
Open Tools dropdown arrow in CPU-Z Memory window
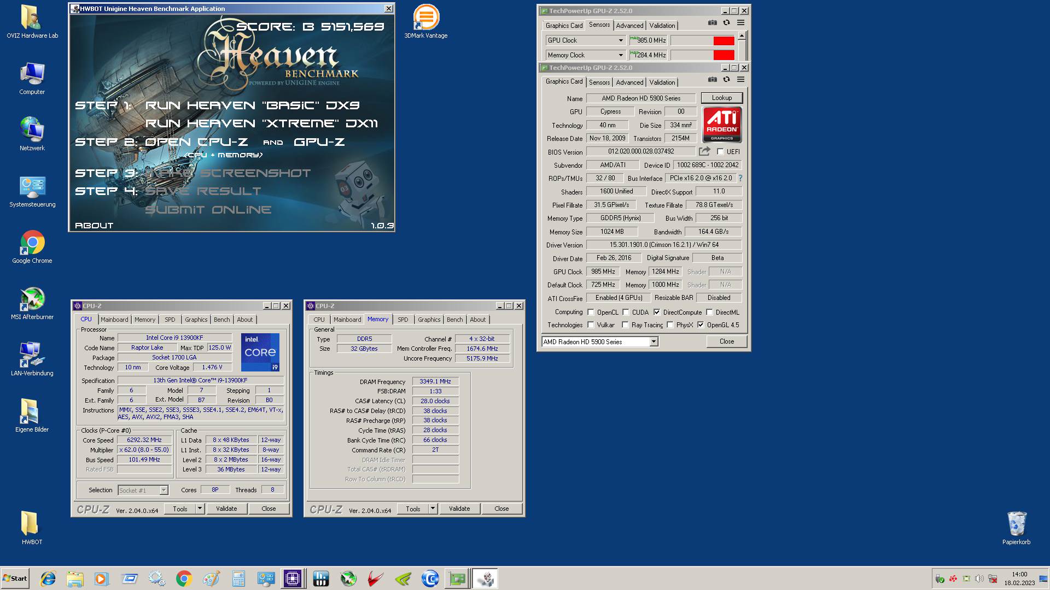(433, 509)
